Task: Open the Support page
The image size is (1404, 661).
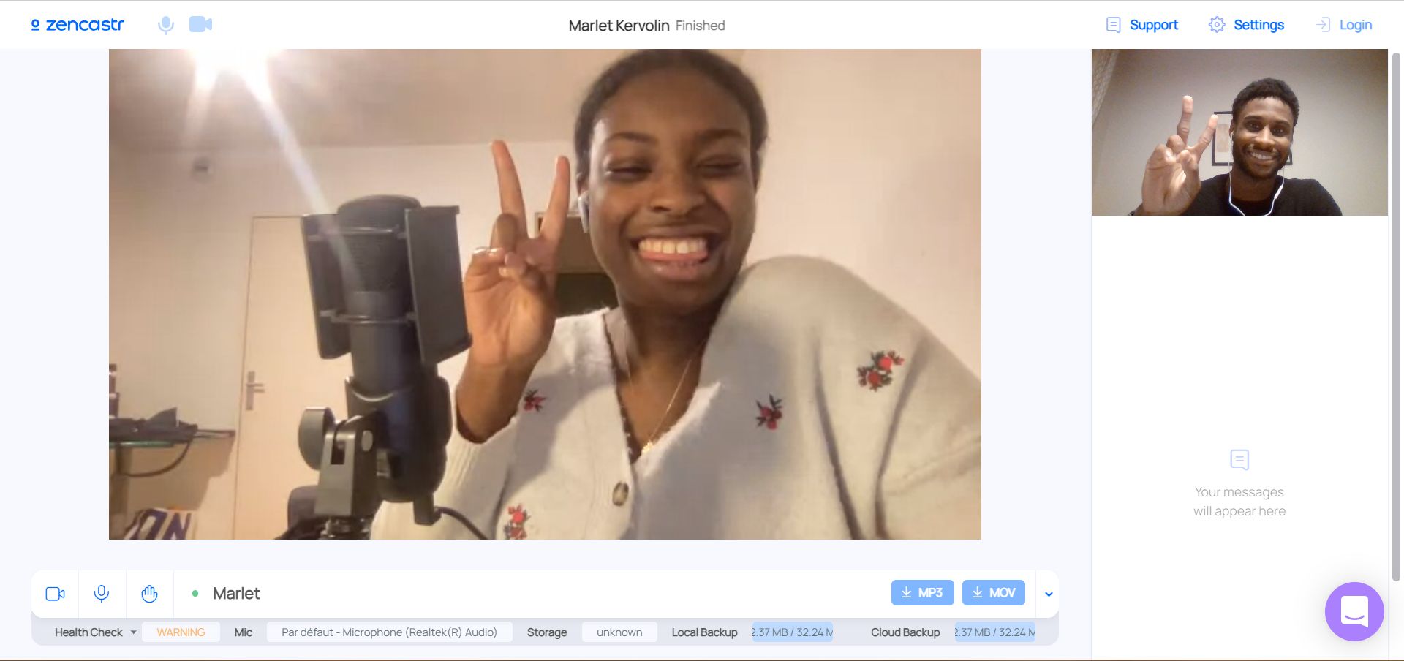Action: coord(1142,25)
